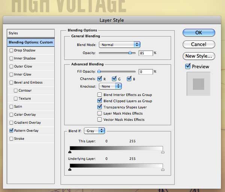Click the Fill Opacity slider handle
This screenshot has width=225, height=192.
(x=99, y=71)
